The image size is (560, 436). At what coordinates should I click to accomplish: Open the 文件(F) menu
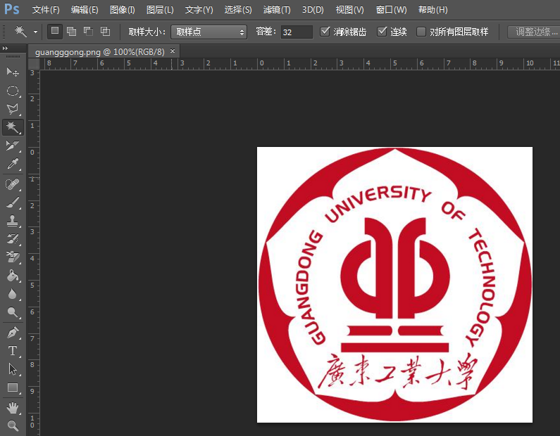46,10
